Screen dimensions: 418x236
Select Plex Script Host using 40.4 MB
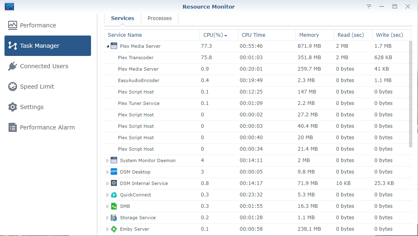tap(256, 127)
